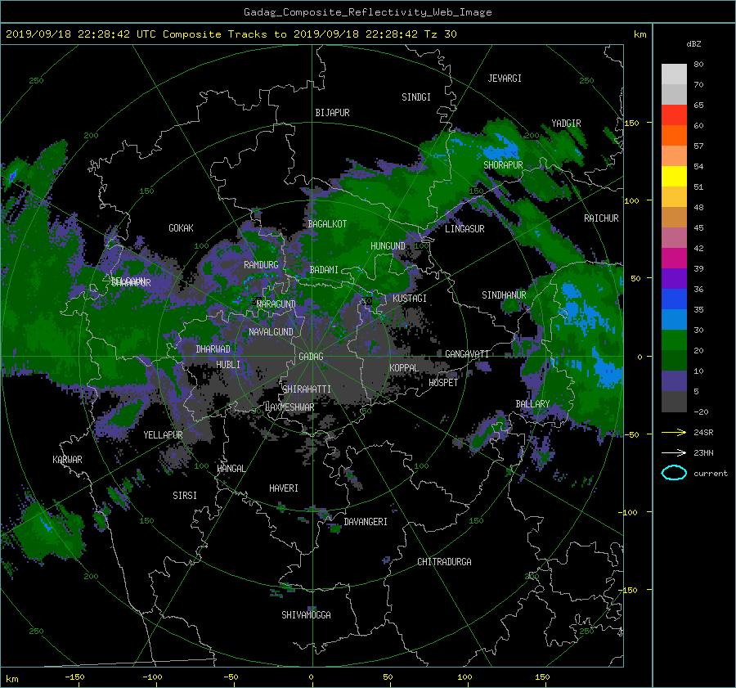This screenshot has width=736, height=688.
Task: Click the KARWAR city label
Action: 67,460
